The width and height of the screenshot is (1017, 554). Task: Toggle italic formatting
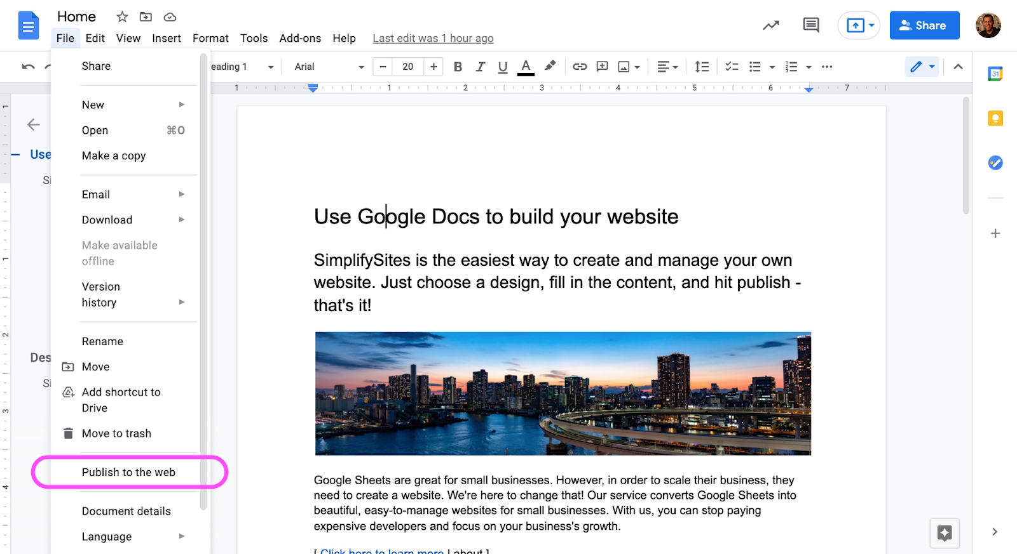pyautogui.click(x=481, y=67)
